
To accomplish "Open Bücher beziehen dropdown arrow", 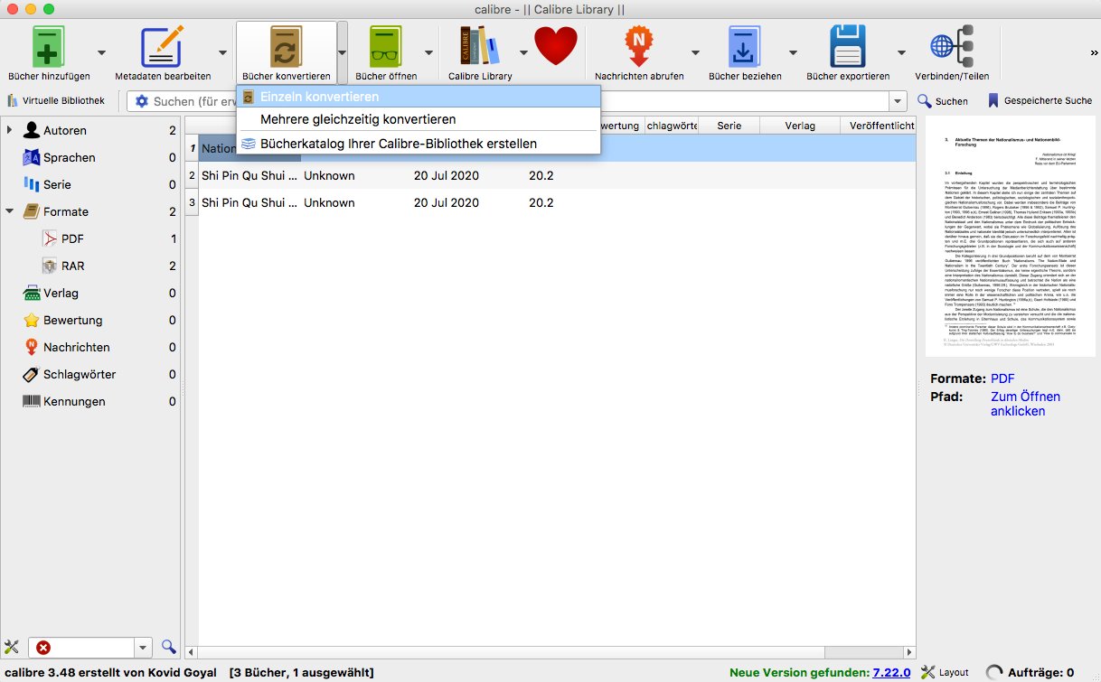I will point(793,52).
